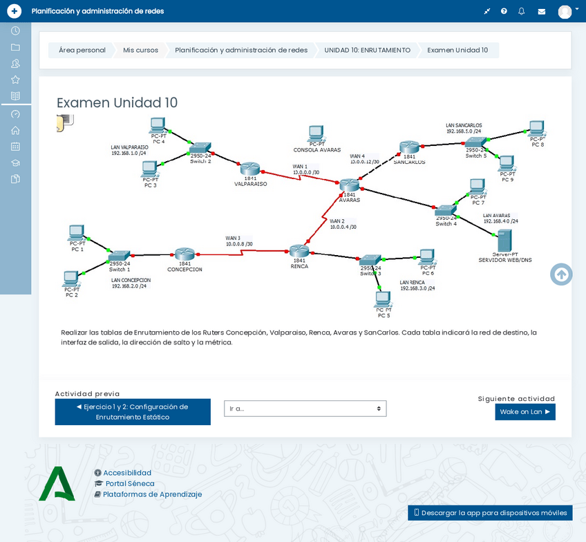Open the open-book icon in sidebar
Screen dimensions: 586x542
point(15,95)
